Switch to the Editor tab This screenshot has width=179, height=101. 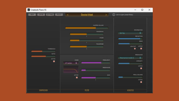point(41,15)
